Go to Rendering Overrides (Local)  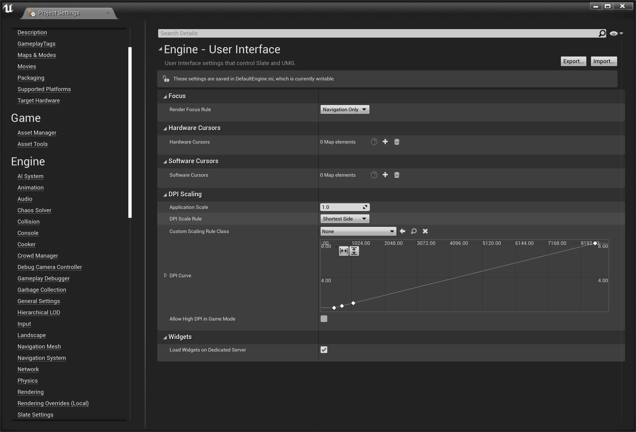(x=53, y=403)
